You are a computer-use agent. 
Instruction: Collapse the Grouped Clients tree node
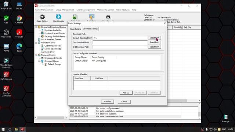[39, 61]
